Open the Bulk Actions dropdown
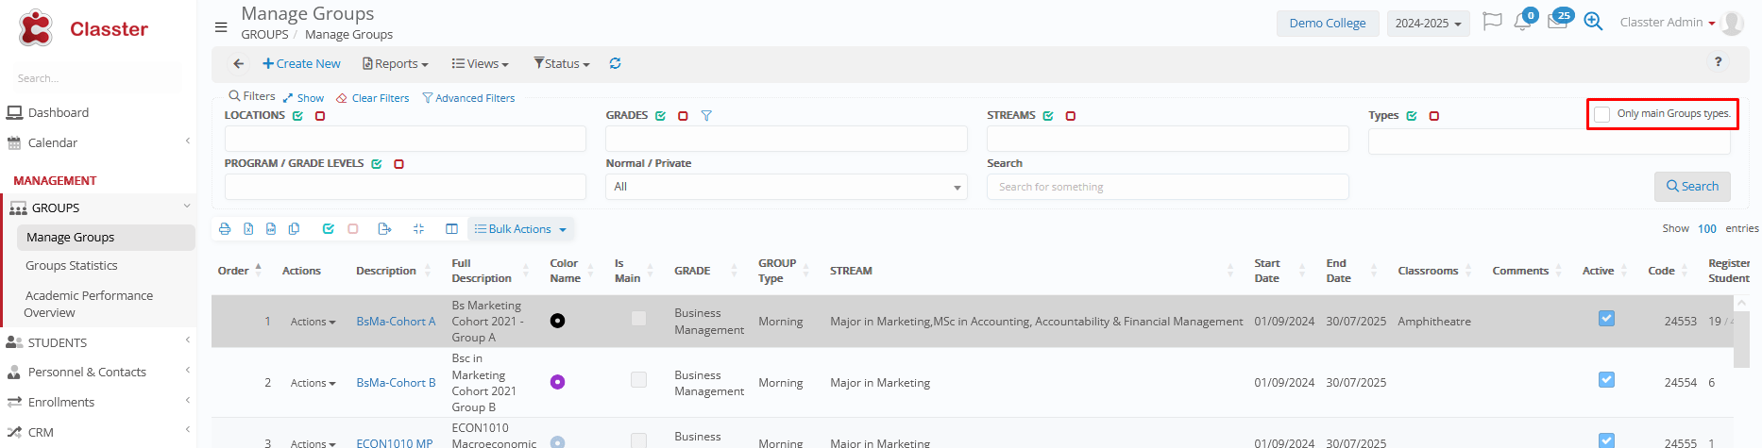The image size is (1762, 448). 520,229
